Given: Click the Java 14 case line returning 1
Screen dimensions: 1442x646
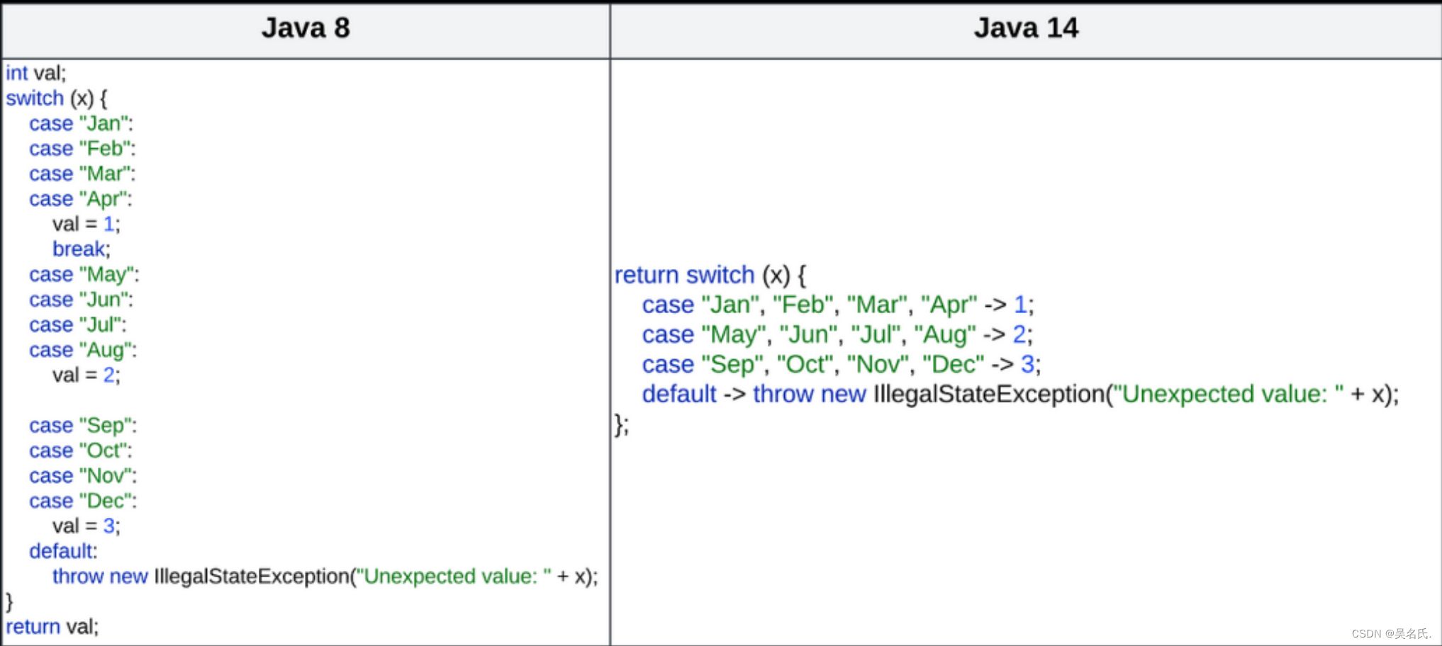Looking at the screenshot, I should tap(838, 305).
